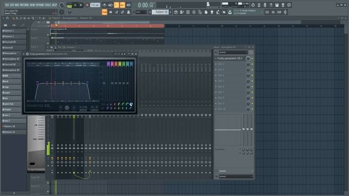Click the arrow left of Pattern 18 selector
This screenshot has width=349, height=196.
(x=150, y=12)
